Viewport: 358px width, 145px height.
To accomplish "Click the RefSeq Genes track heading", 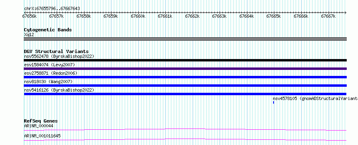I will (41, 121).
